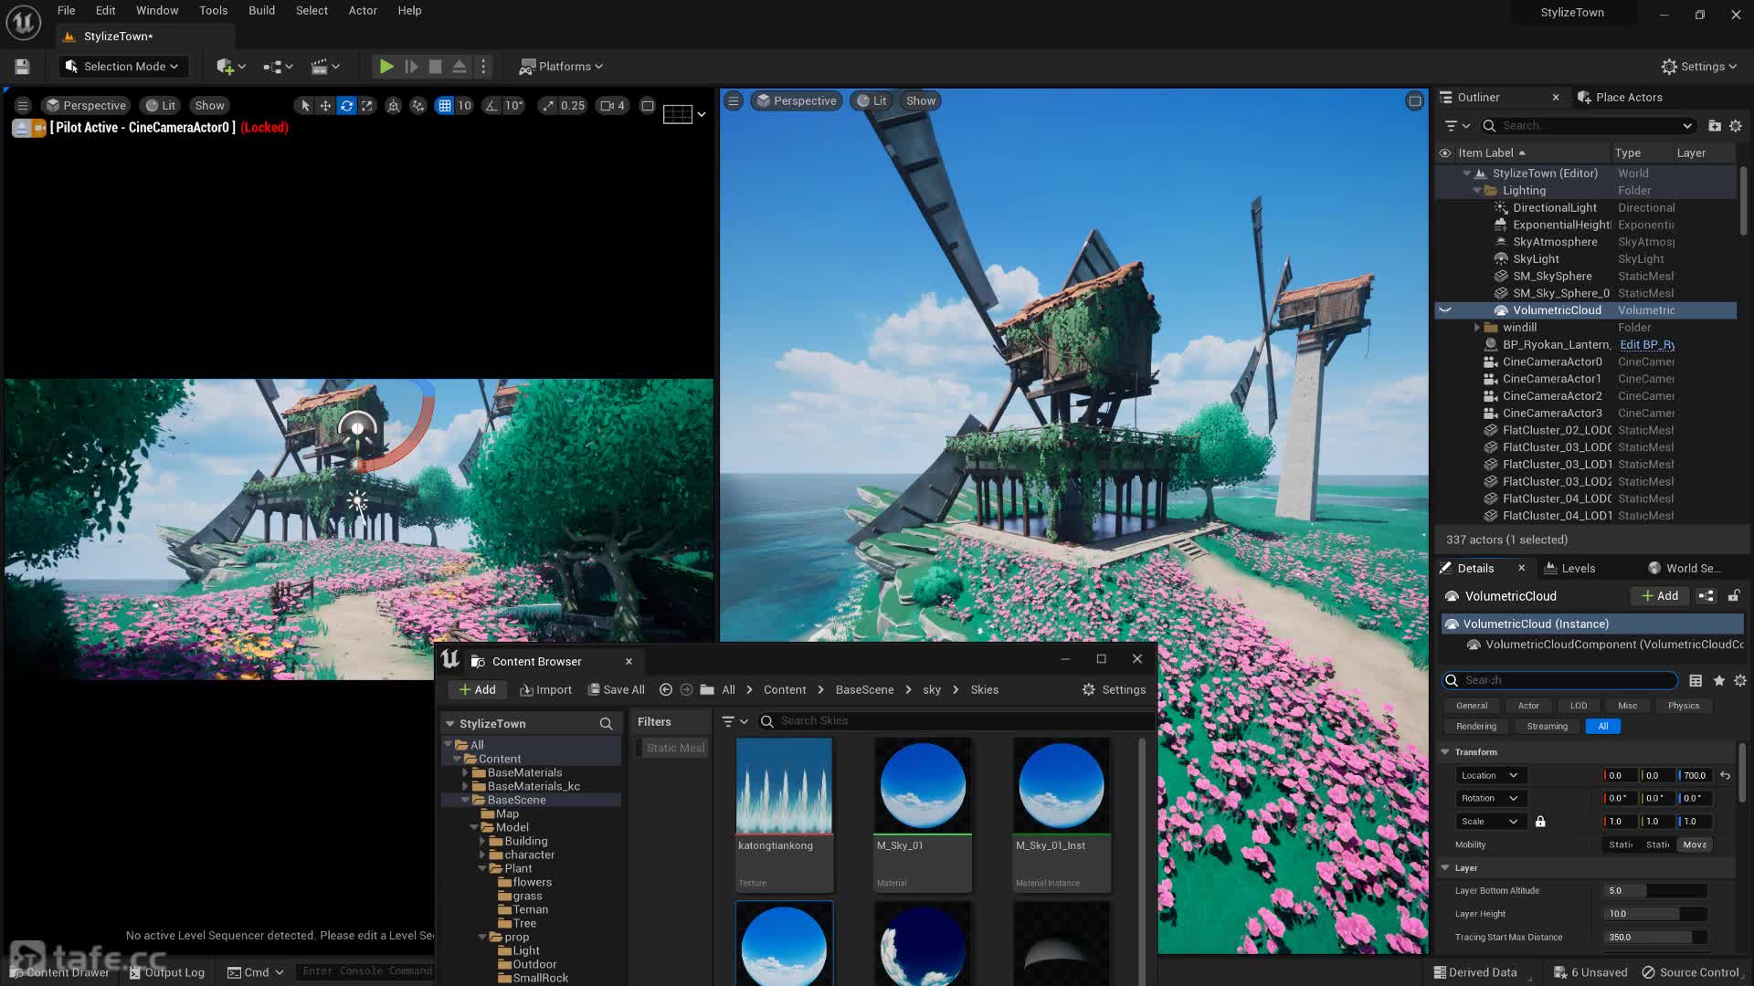Expand the windill folder in Outliner
This screenshot has width=1754, height=986.
1477,328
